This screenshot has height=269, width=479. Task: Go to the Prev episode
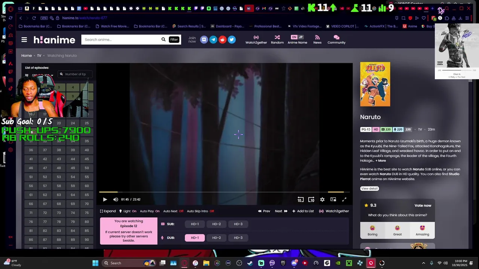pyautogui.click(x=264, y=211)
